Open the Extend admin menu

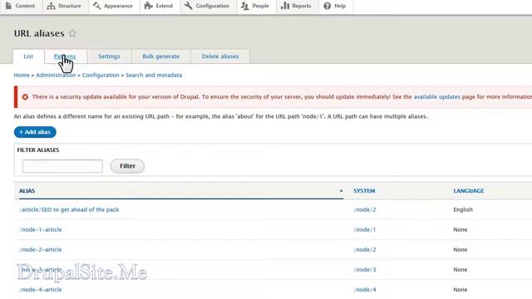point(159,6)
